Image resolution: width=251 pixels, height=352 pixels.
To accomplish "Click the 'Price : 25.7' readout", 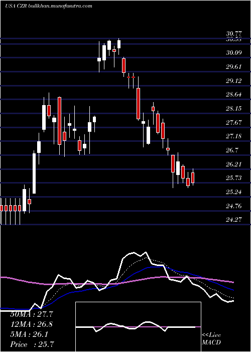I will [32, 344].
